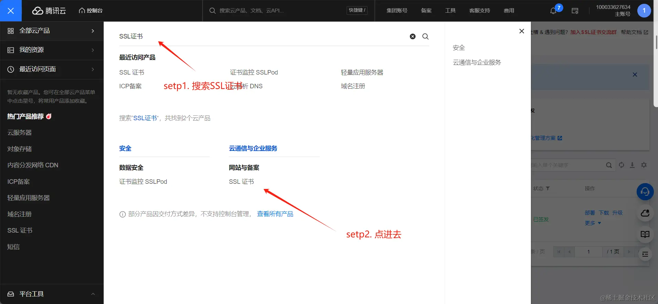
Task: Jump to 云通信与企业服务 in right list
Action: [x=477, y=63]
